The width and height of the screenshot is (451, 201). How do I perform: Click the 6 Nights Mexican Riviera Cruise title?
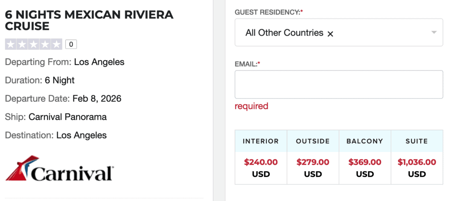tap(89, 20)
